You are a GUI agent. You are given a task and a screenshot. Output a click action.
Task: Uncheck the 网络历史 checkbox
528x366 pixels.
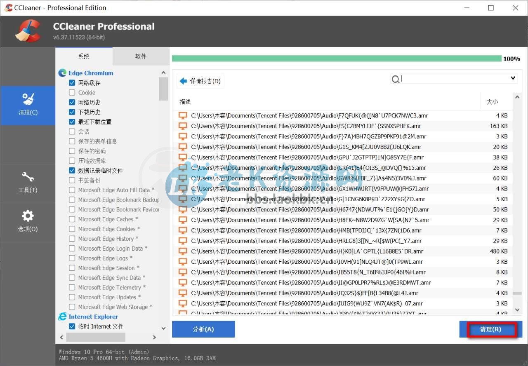pyautogui.click(x=72, y=102)
